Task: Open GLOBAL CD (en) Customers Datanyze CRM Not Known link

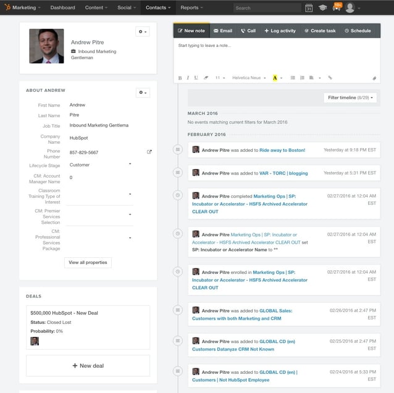Action: [243, 345]
